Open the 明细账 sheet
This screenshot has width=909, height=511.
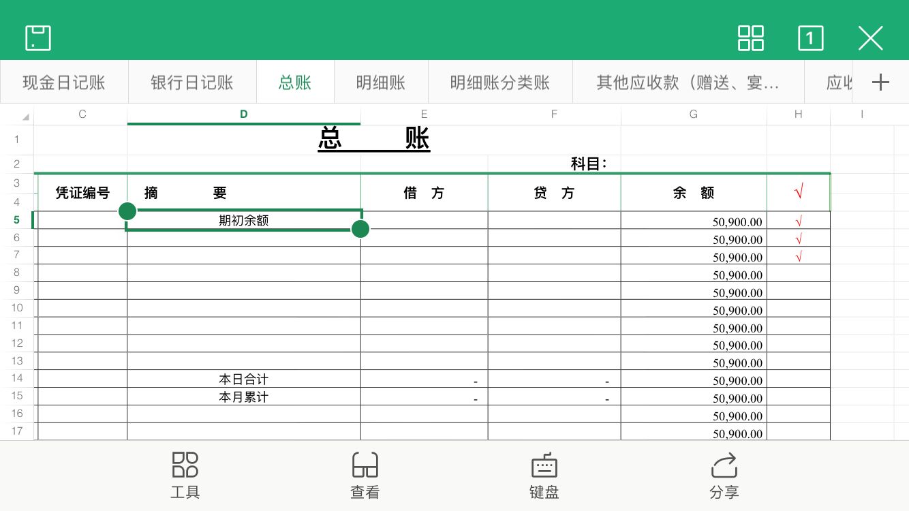coord(380,81)
